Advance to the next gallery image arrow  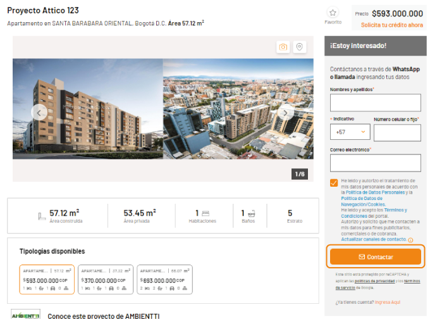[x=285, y=113]
